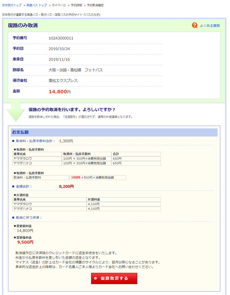Go to 日本旅行トップ breadcrumb
The height and width of the screenshot is (295, 230).
12,6
